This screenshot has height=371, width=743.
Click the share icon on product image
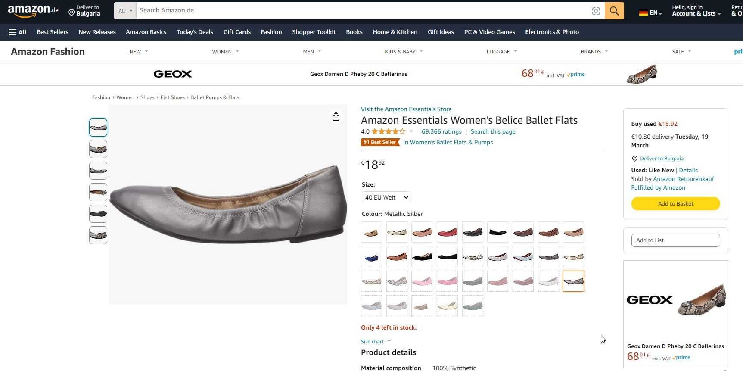pyautogui.click(x=336, y=117)
